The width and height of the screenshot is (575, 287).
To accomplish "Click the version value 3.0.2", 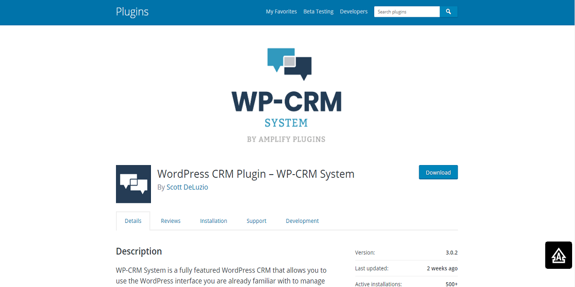I will tap(451, 253).
